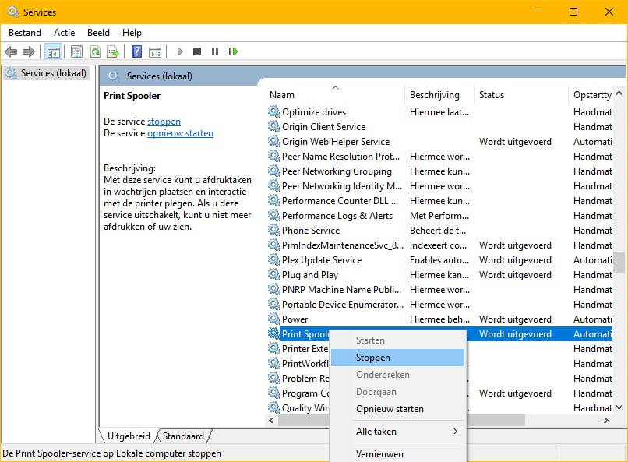Open the Help toolbar icon
The height and width of the screenshot is (462, 628).
136,51
